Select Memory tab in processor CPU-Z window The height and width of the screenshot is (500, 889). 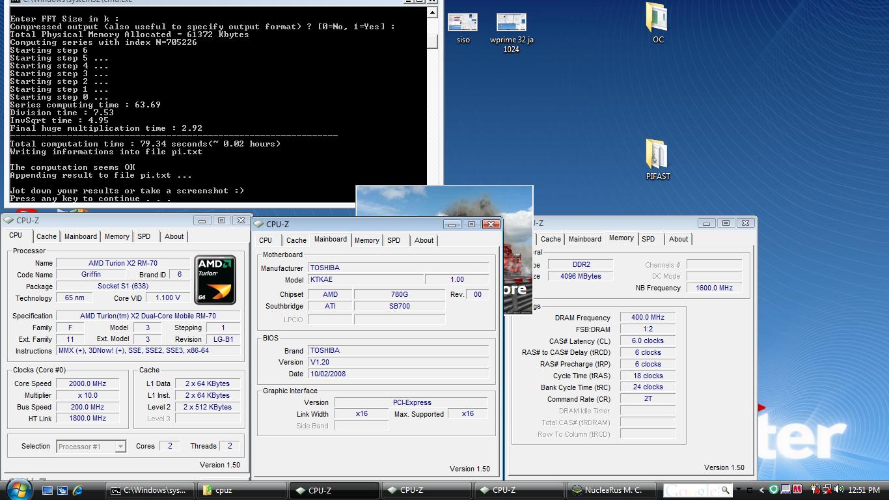pos(117,236)
